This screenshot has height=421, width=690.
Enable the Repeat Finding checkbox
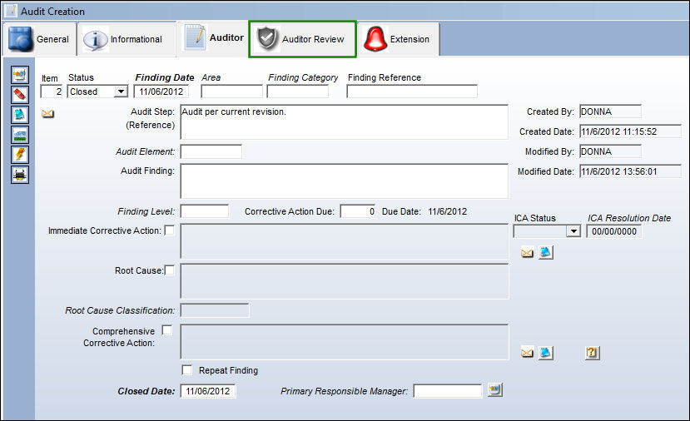point(187,370)
